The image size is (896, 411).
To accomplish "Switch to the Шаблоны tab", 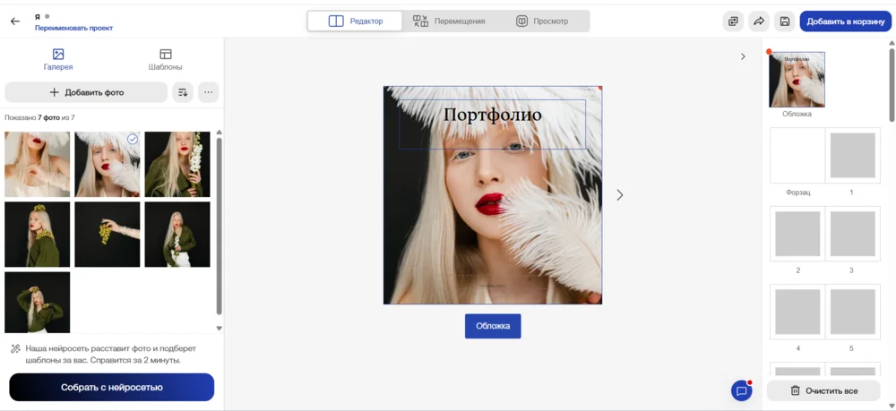I will [x=165, y=60].
